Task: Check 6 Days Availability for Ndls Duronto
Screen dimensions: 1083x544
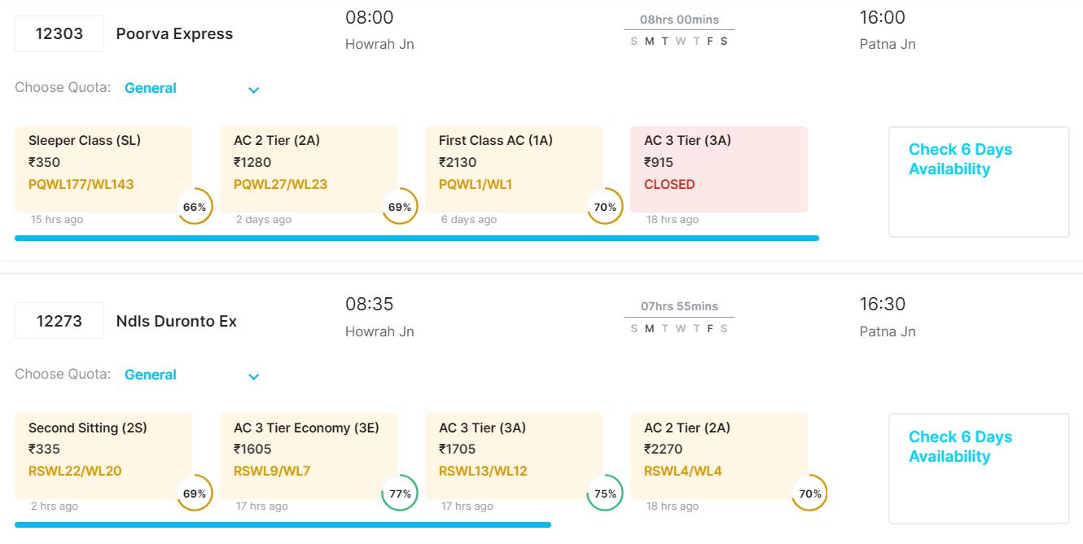Action: click(x=961, y=446)
